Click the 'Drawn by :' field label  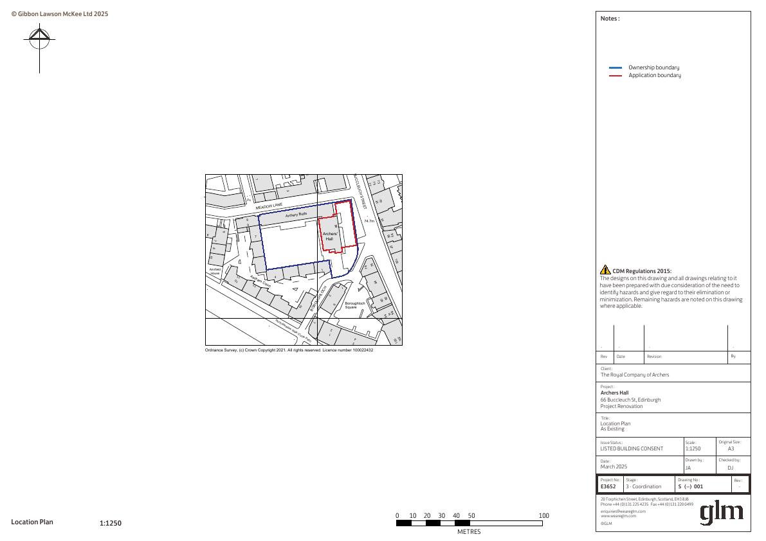pyautogui.click(x=694, y=461)
